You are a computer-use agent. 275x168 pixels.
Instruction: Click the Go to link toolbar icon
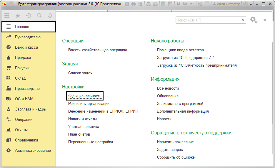coord(155,4)
